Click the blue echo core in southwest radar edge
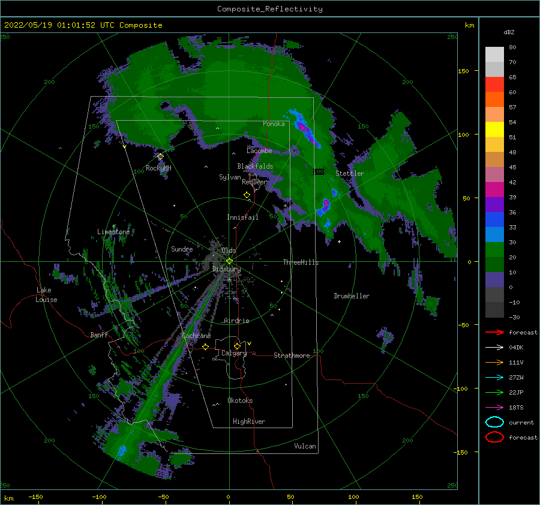Viewport: 540px width, 505px height. tap(122, 450)
